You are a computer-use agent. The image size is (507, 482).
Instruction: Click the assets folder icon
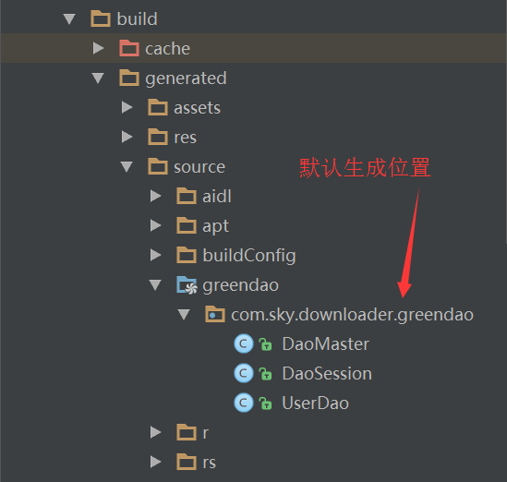(x=158, y=107)
